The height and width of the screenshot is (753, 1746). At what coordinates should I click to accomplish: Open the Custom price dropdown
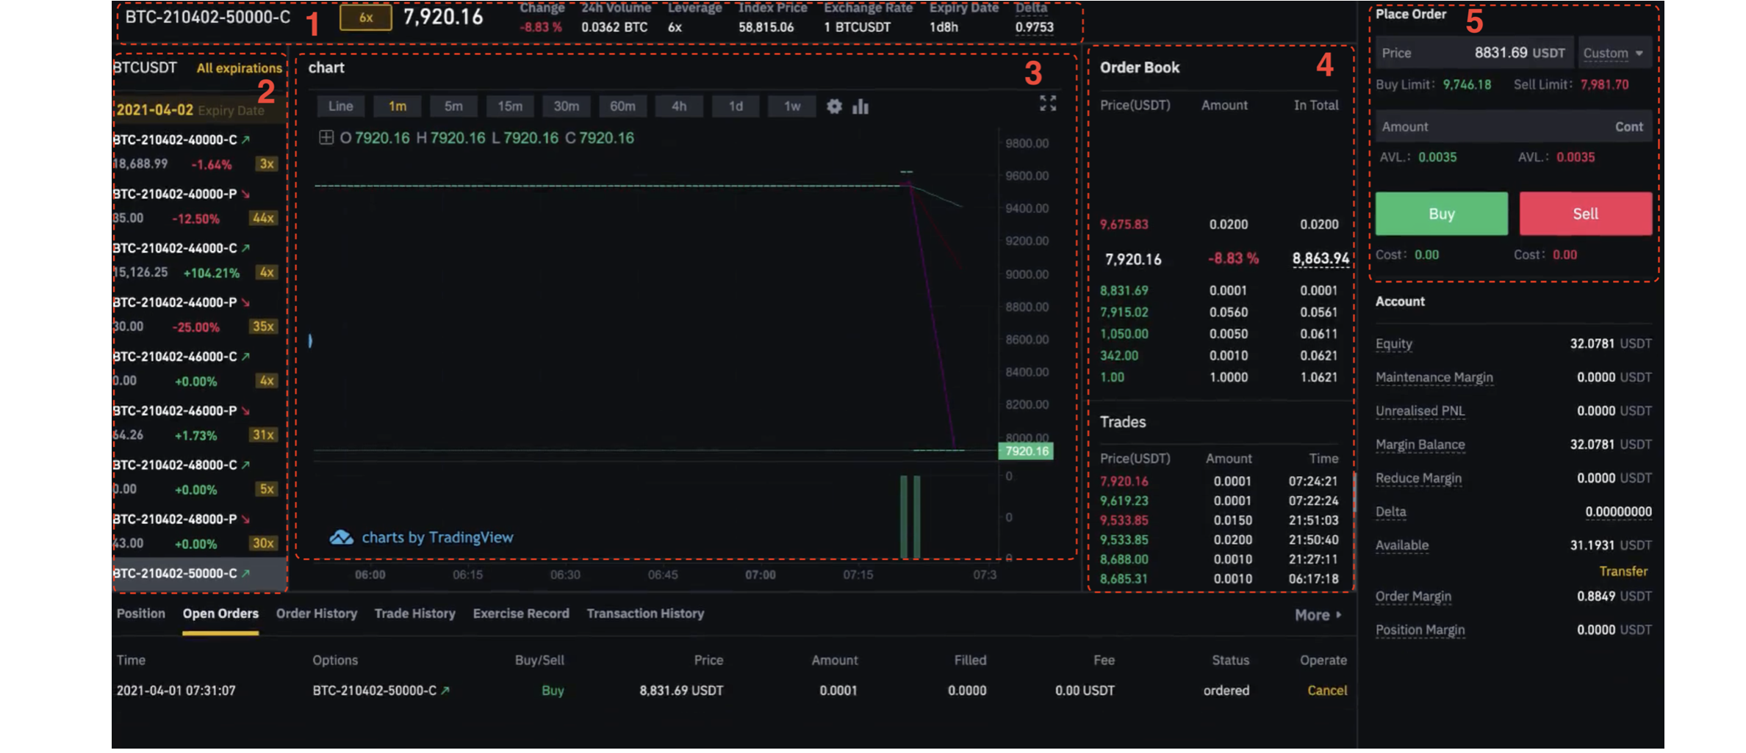click(x=1614, y=52)
